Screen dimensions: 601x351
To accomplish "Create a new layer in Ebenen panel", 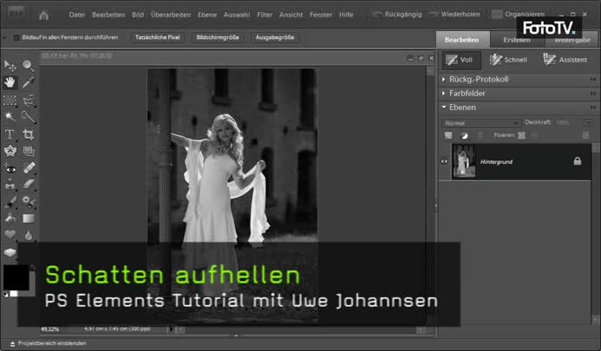I will (x=448, y=135).
